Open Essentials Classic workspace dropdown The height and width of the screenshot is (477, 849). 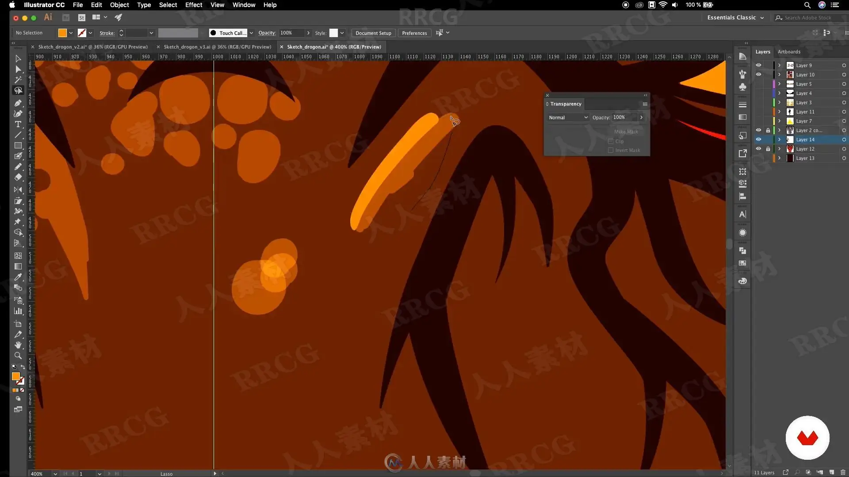click(x=735, y=18)
